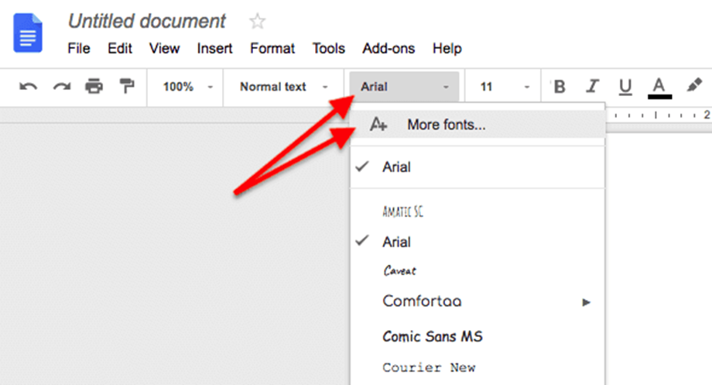Click the A+ icon beside More fonts
This screenshot has height=385, width=712.
pyautogui.click(x=378, y=124)
